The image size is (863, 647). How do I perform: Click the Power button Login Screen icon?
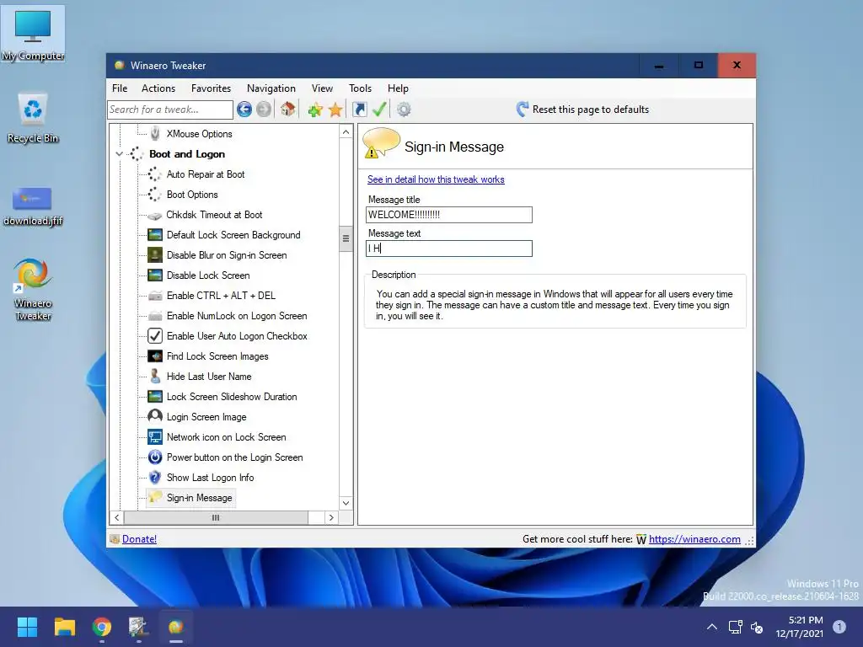point(155,457)
